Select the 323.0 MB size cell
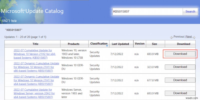This screenshot has height=100, width=200. coord(153,67)
